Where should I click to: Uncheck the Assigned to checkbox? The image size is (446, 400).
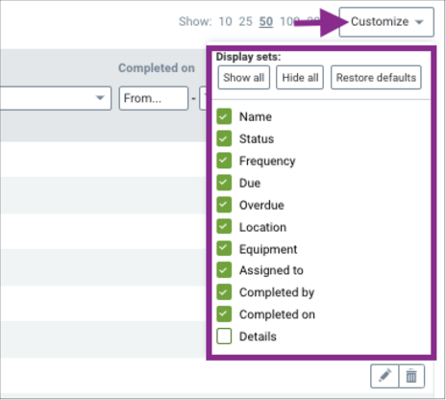coord(224,270)
